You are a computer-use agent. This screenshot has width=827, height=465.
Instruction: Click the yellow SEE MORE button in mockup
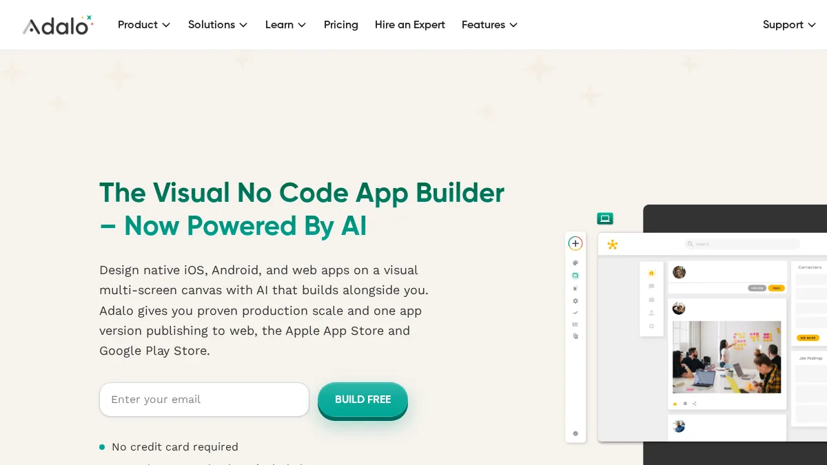[808, 338]
